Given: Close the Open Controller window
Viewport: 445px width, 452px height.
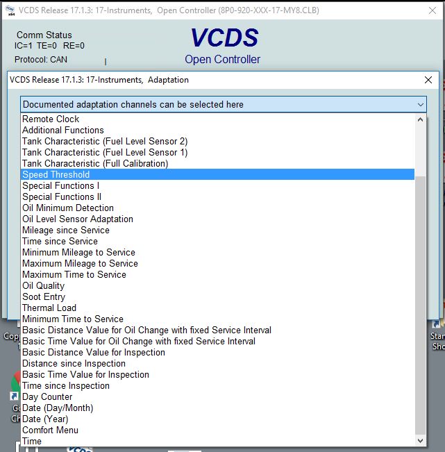Looking at the screenshot, I should (x=433, y=10).
